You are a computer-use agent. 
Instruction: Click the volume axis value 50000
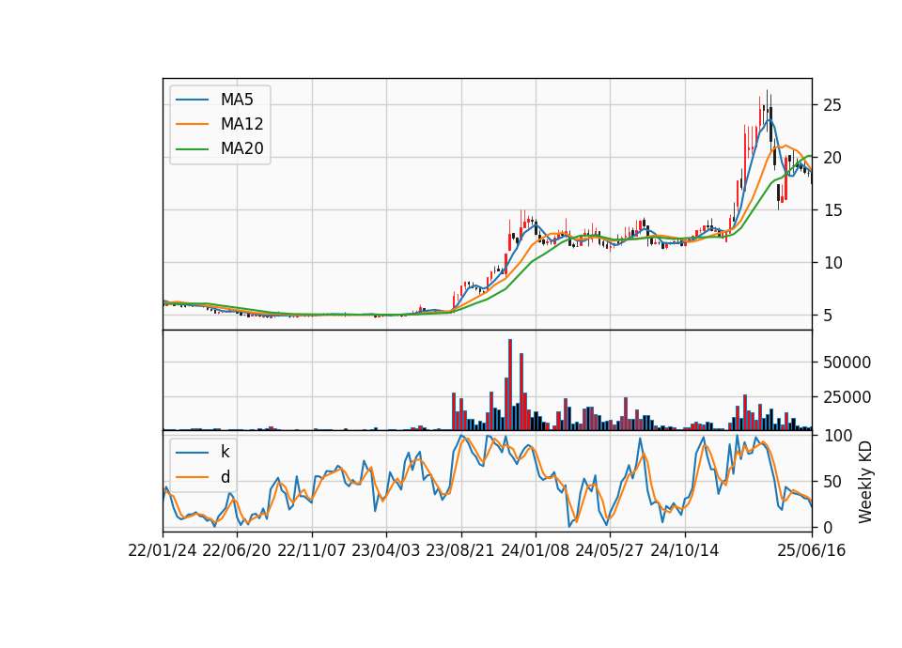click(x=848, y=363)
